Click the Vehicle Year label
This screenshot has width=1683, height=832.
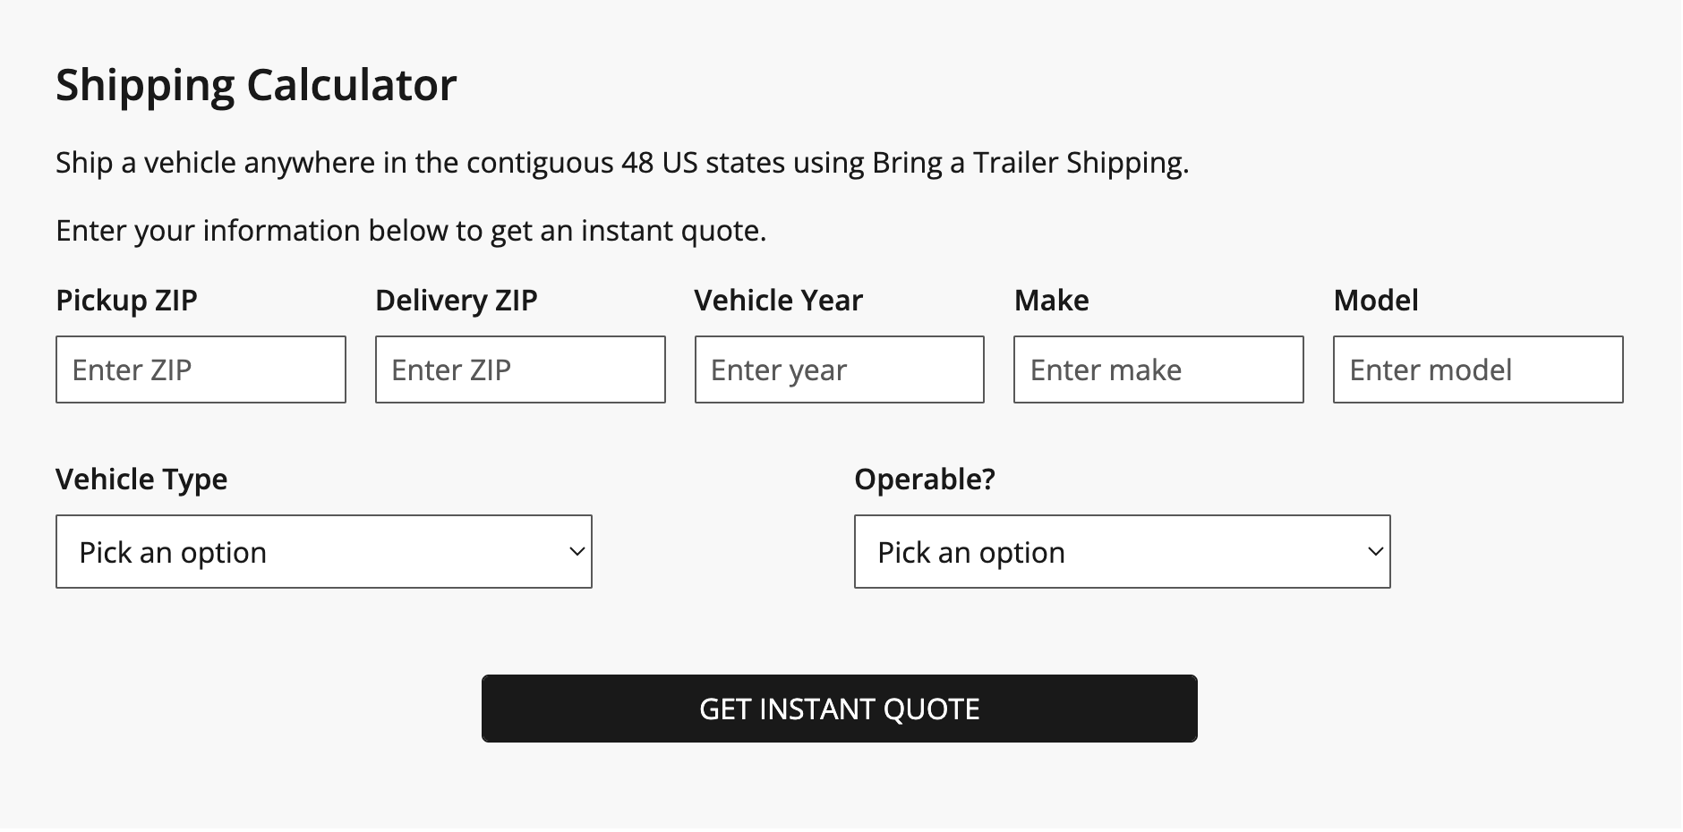[778, 301]
